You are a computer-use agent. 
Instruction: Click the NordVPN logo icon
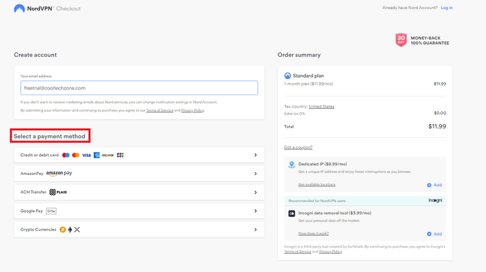tap(19, 8)
